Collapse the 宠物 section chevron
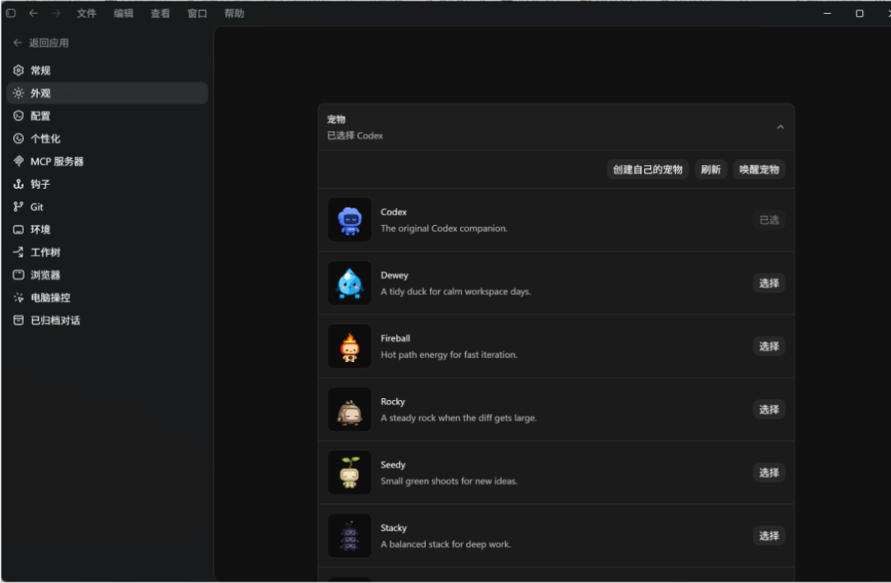891x583 pixels. [x=780, y=127]
